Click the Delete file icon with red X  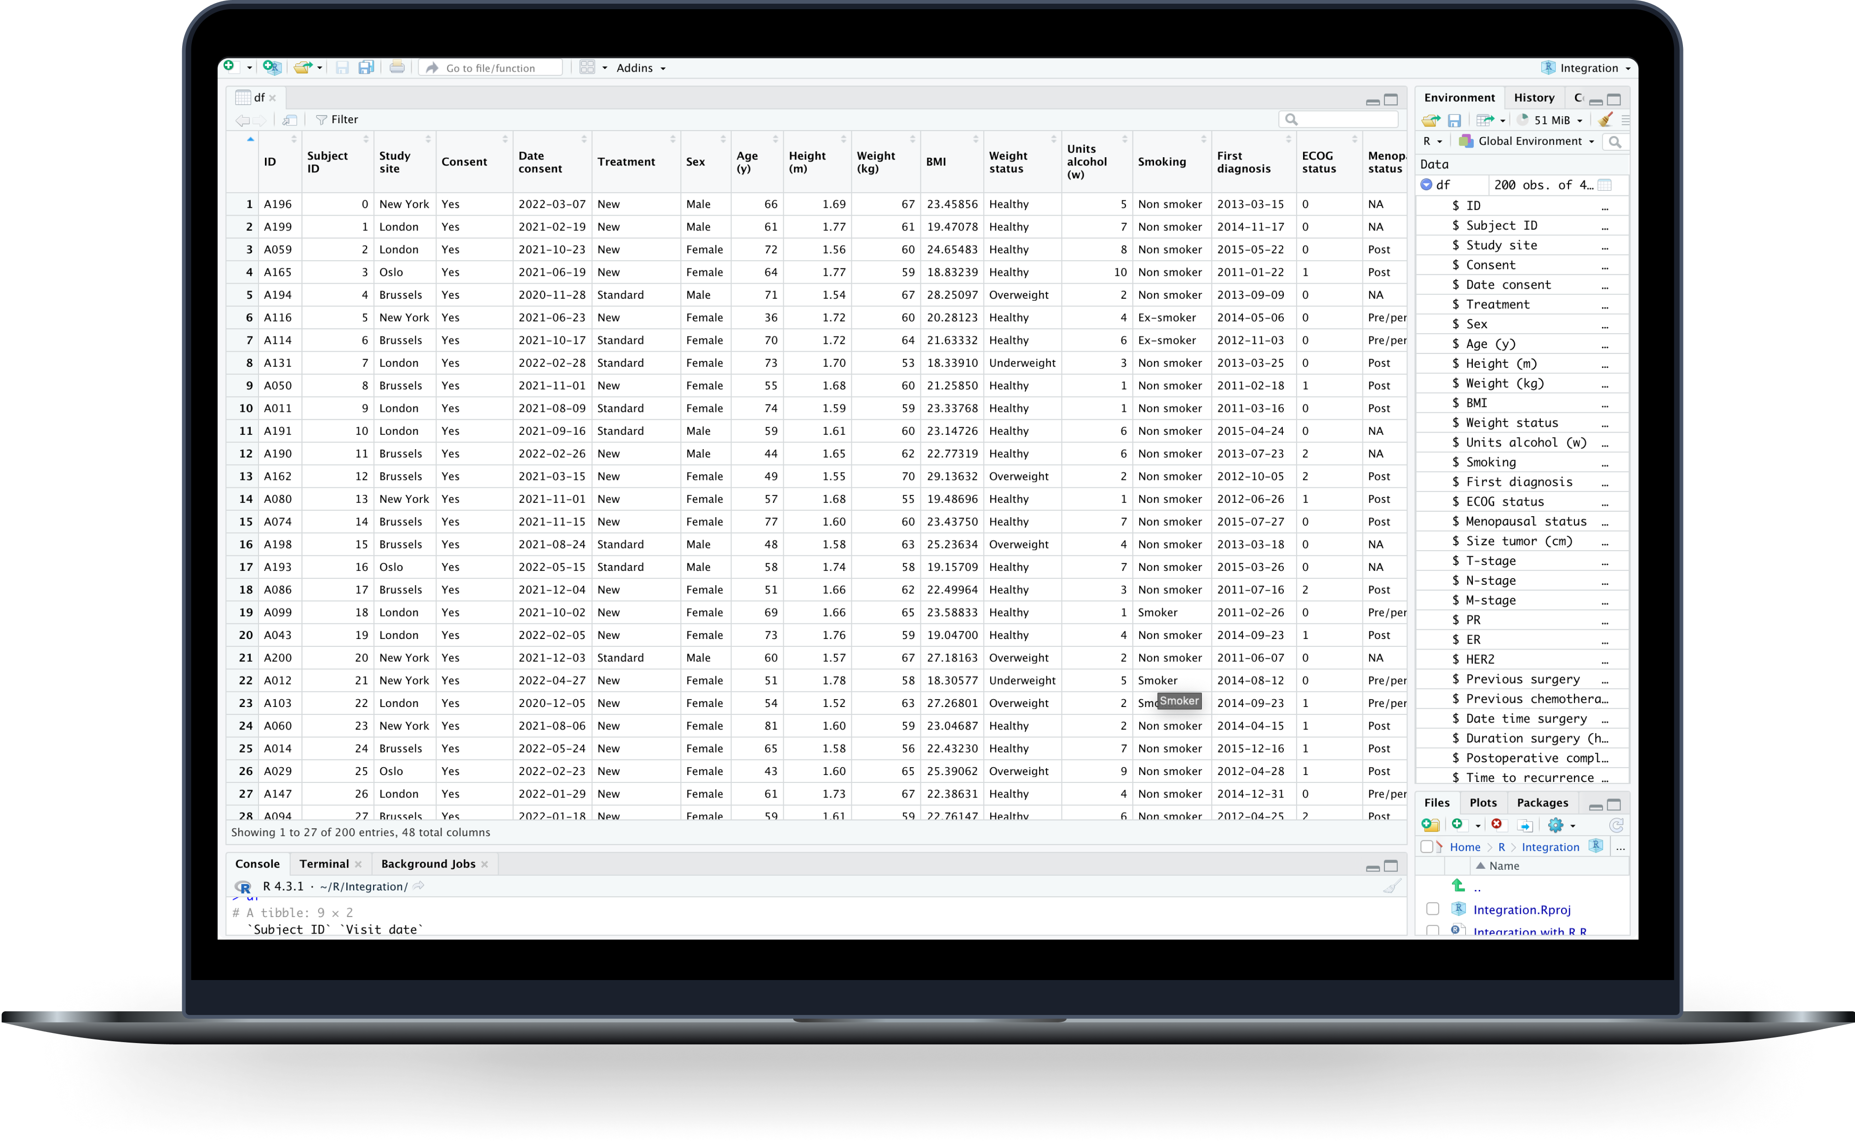click(1496, 825)
